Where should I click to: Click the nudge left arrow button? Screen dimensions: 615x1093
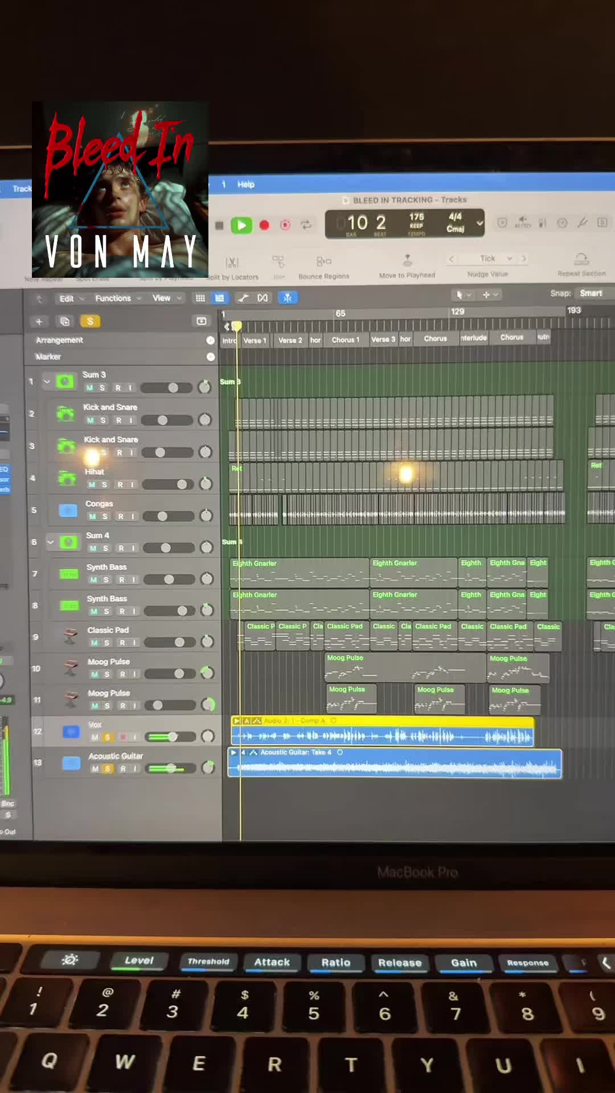[x=452, y=259]
